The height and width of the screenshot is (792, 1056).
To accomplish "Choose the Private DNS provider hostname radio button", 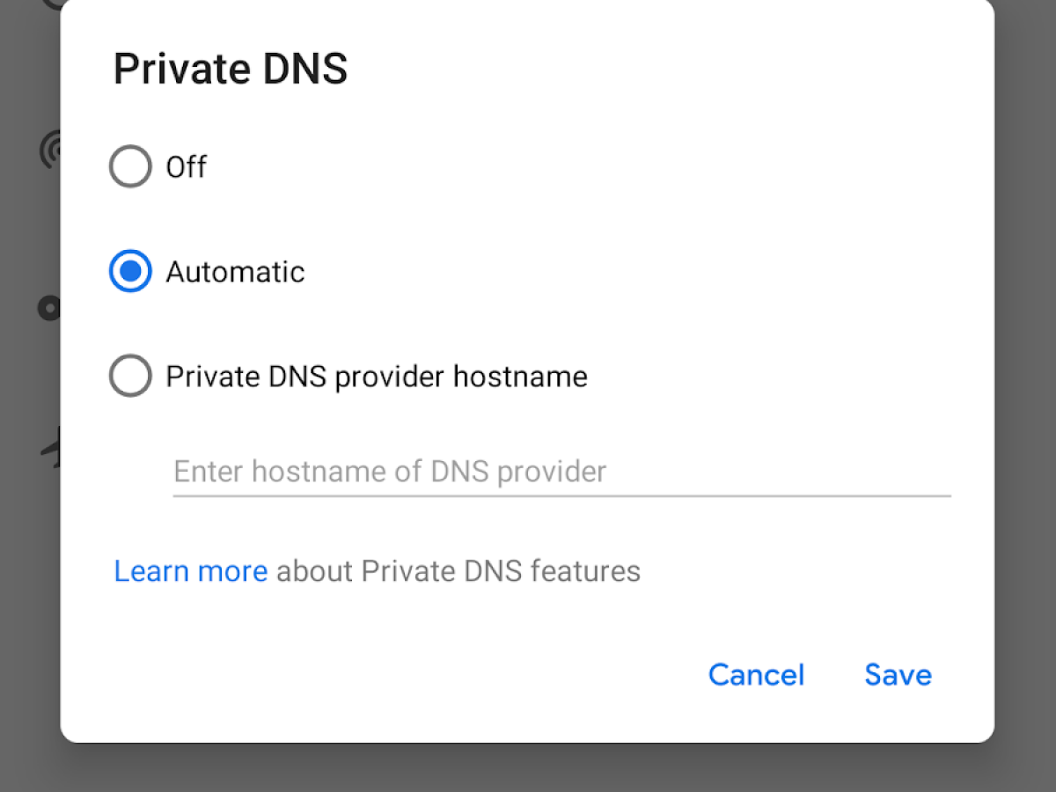I will click(130, 377).
